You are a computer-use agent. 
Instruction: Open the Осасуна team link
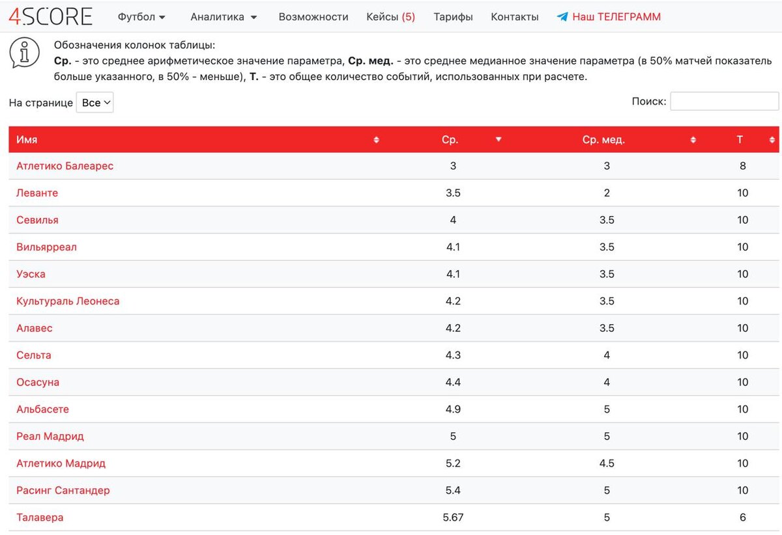38,382
